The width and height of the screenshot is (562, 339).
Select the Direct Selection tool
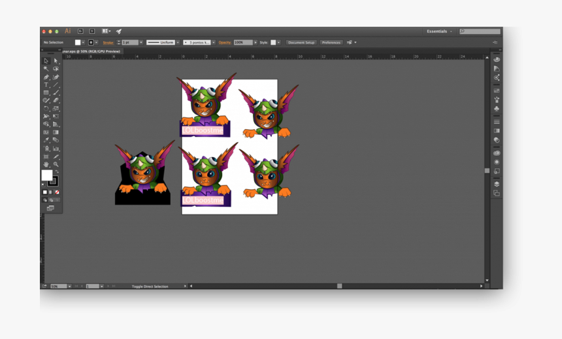pyautogui.click(x=56, y=61)
